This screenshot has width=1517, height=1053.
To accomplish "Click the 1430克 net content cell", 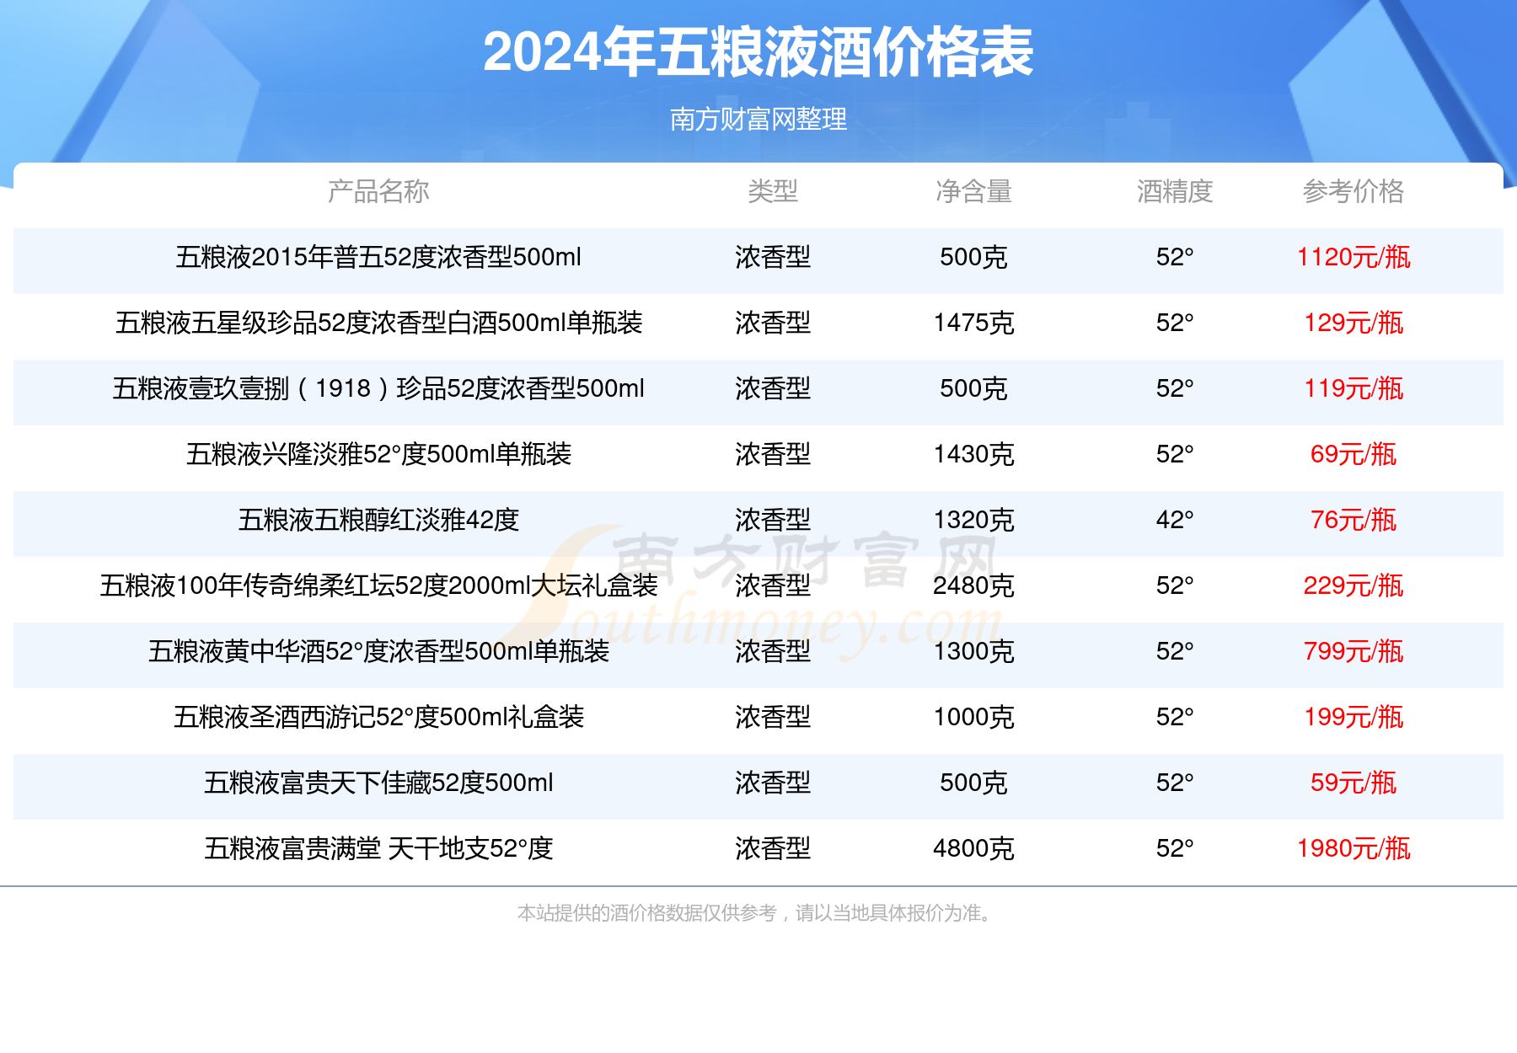I will (973, 454).
